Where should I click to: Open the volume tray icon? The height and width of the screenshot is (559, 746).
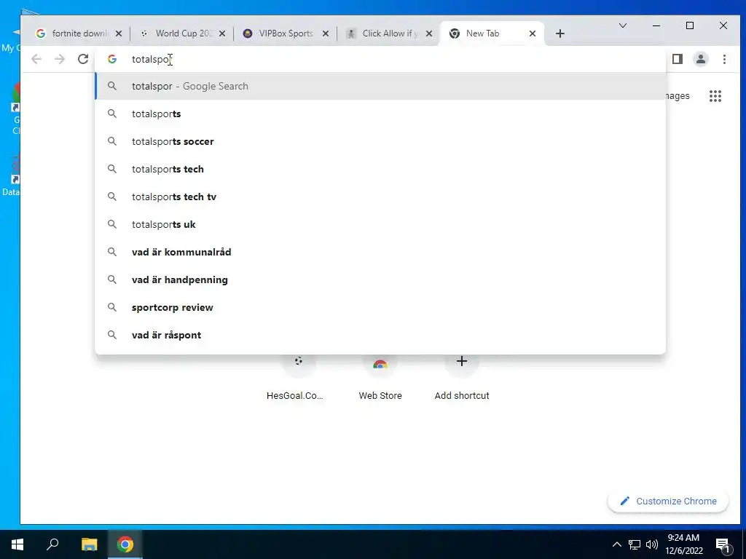[x=652, y=544]
